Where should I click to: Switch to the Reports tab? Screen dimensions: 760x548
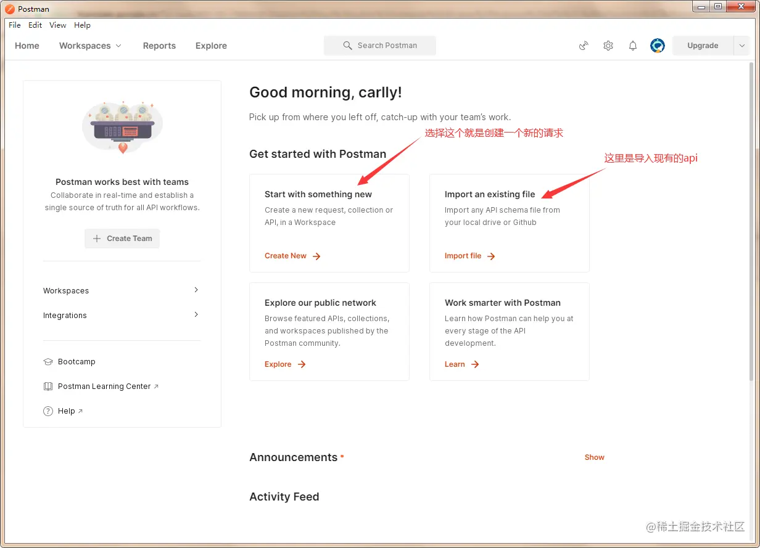[159, 46]
